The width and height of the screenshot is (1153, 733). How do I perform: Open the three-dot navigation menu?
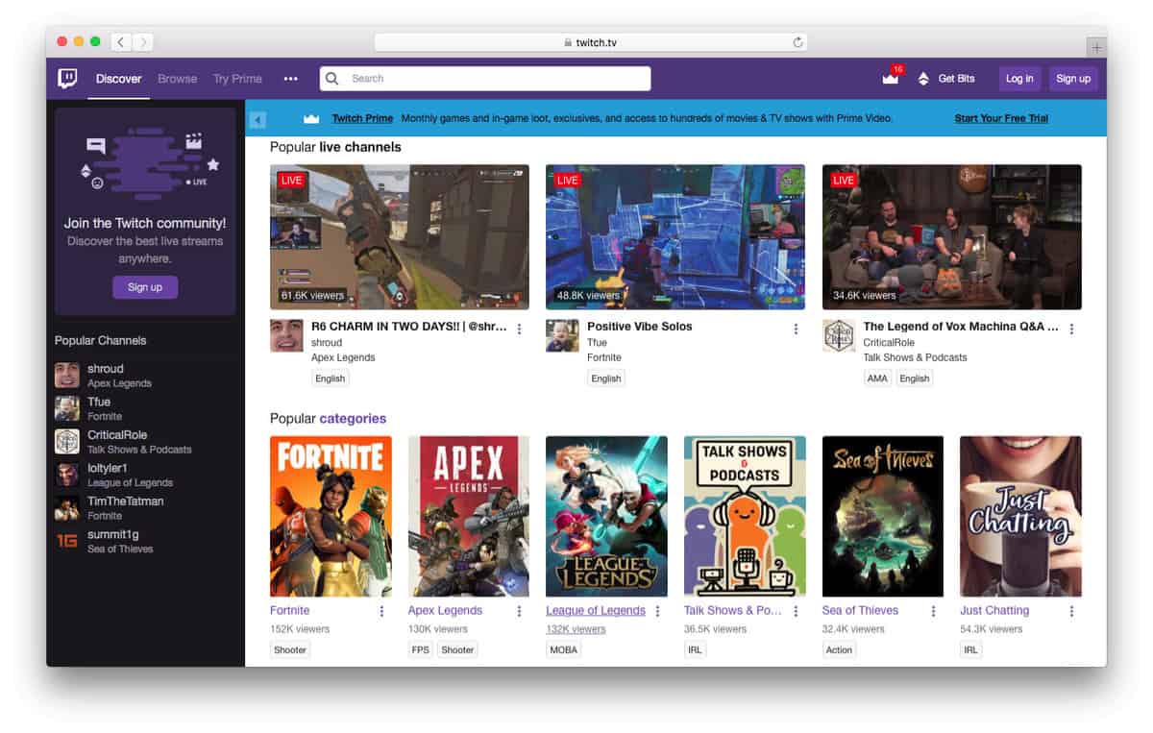pos(290,79)
